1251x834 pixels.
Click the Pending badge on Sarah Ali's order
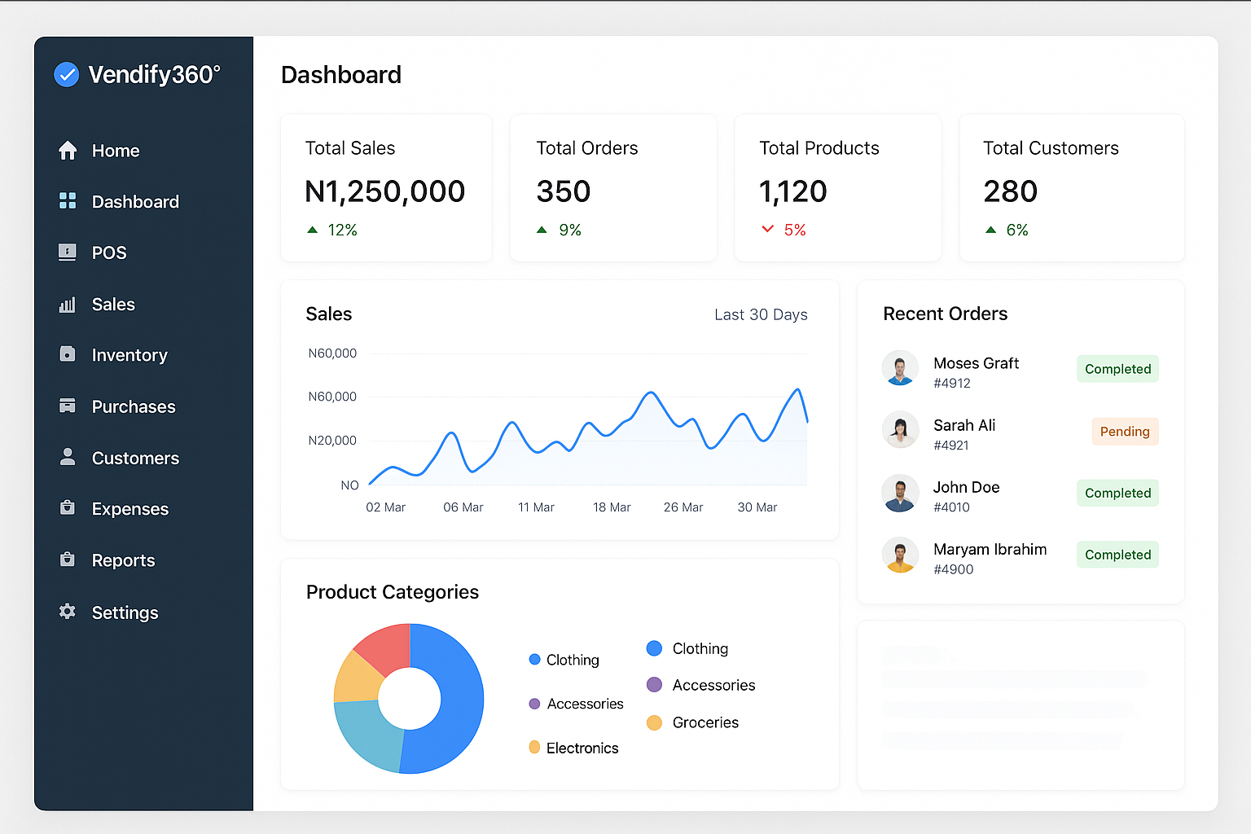tap(1125, 431)
